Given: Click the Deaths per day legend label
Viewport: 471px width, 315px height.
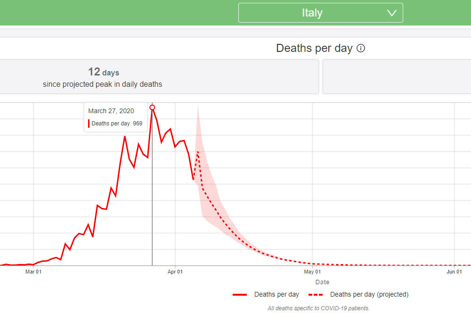Looking at the screenshot, I should point(276,295).
